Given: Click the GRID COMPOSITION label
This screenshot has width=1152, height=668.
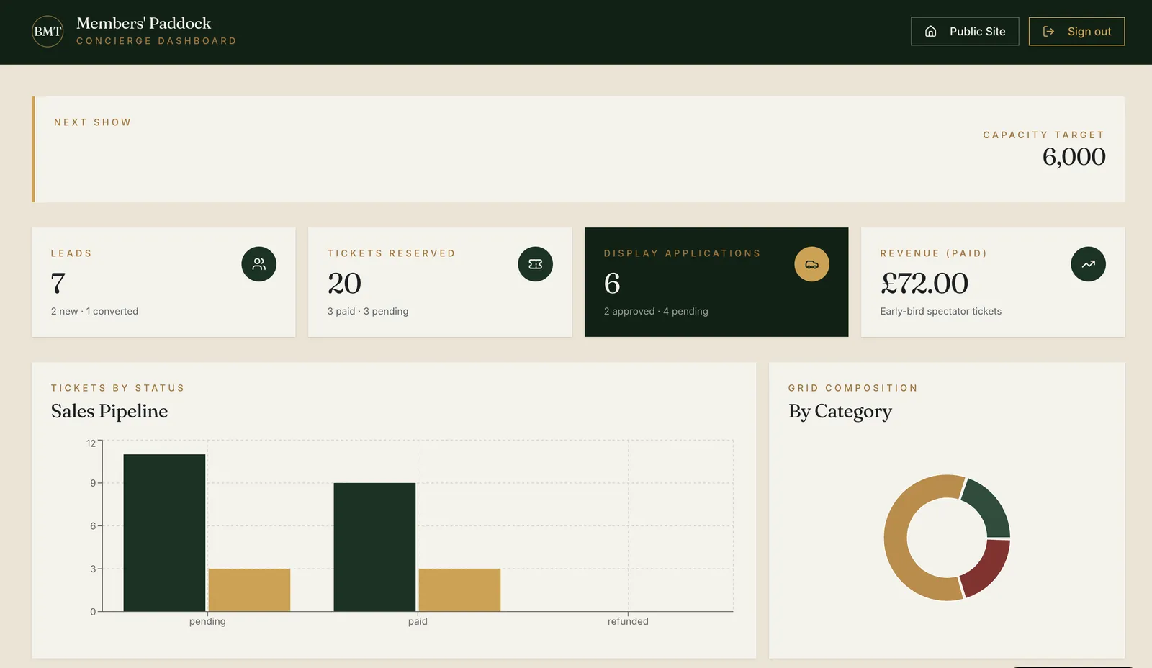Looking at the screenshot, I should click(x=853, y=388).
